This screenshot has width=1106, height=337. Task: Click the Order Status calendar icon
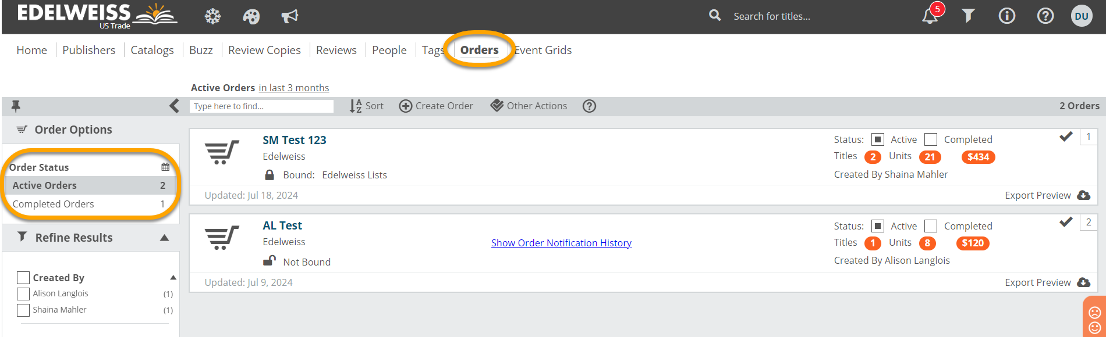click(165, 167)
